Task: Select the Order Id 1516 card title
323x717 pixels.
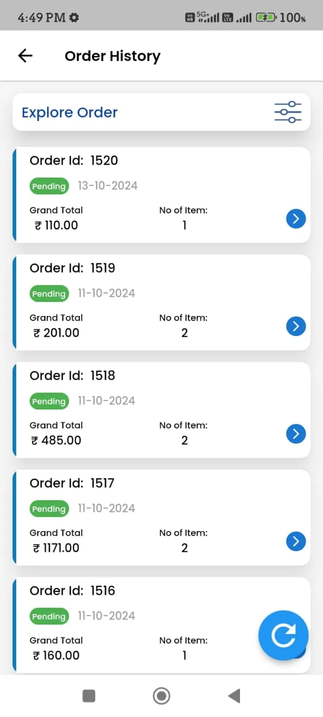Action: (x=72, y=590)
